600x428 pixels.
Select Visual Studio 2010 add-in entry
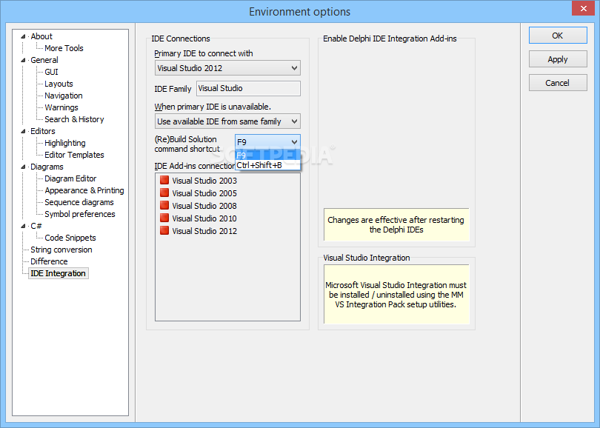[204, 218]
